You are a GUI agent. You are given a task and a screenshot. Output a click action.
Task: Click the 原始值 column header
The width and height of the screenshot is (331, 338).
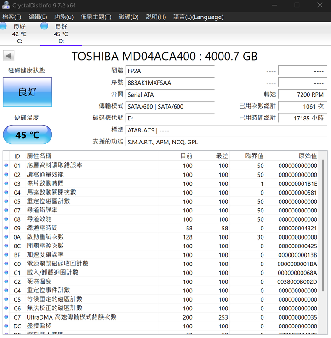coord(291,156)
